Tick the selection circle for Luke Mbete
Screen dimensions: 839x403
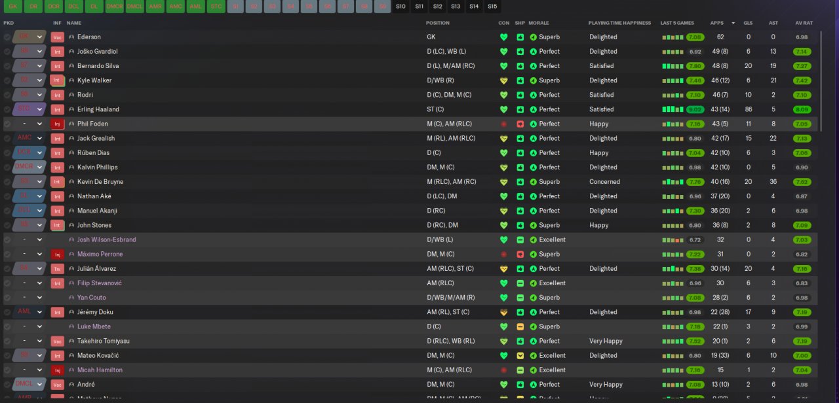coord(7,326)
